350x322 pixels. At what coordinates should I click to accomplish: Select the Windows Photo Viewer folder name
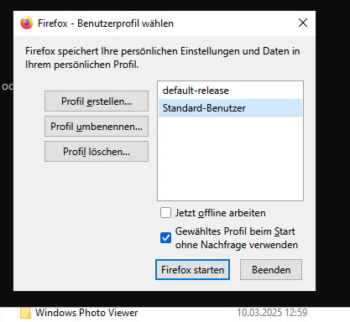pyautogui.click(x=86, y=313)
